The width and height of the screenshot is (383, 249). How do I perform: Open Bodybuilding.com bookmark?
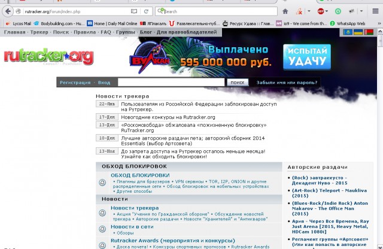click(59, 23)
